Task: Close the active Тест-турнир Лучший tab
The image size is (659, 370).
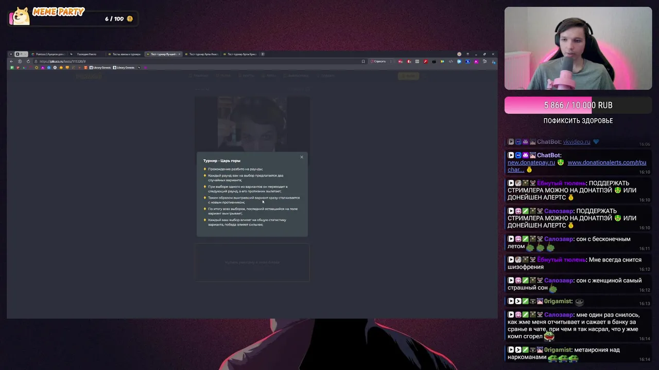Action: [x=179, y=54]
